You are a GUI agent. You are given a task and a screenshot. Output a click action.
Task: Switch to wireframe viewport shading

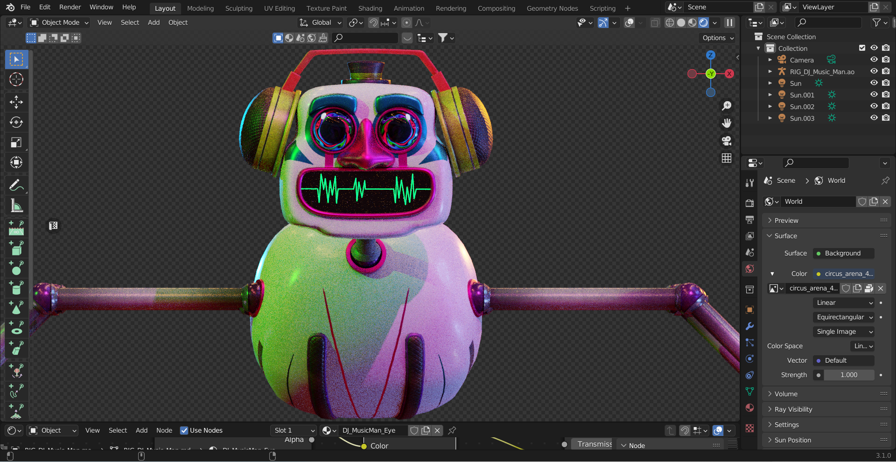click(x=670, y=22)
